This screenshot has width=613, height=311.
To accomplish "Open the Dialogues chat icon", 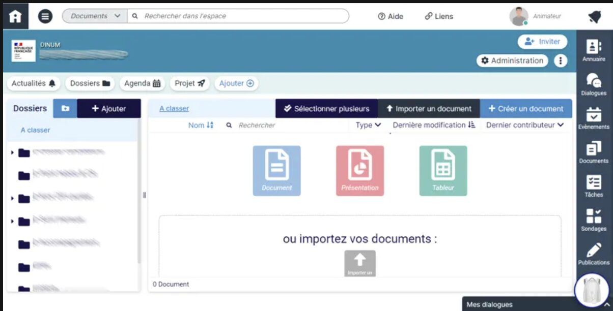I will 594,84.
